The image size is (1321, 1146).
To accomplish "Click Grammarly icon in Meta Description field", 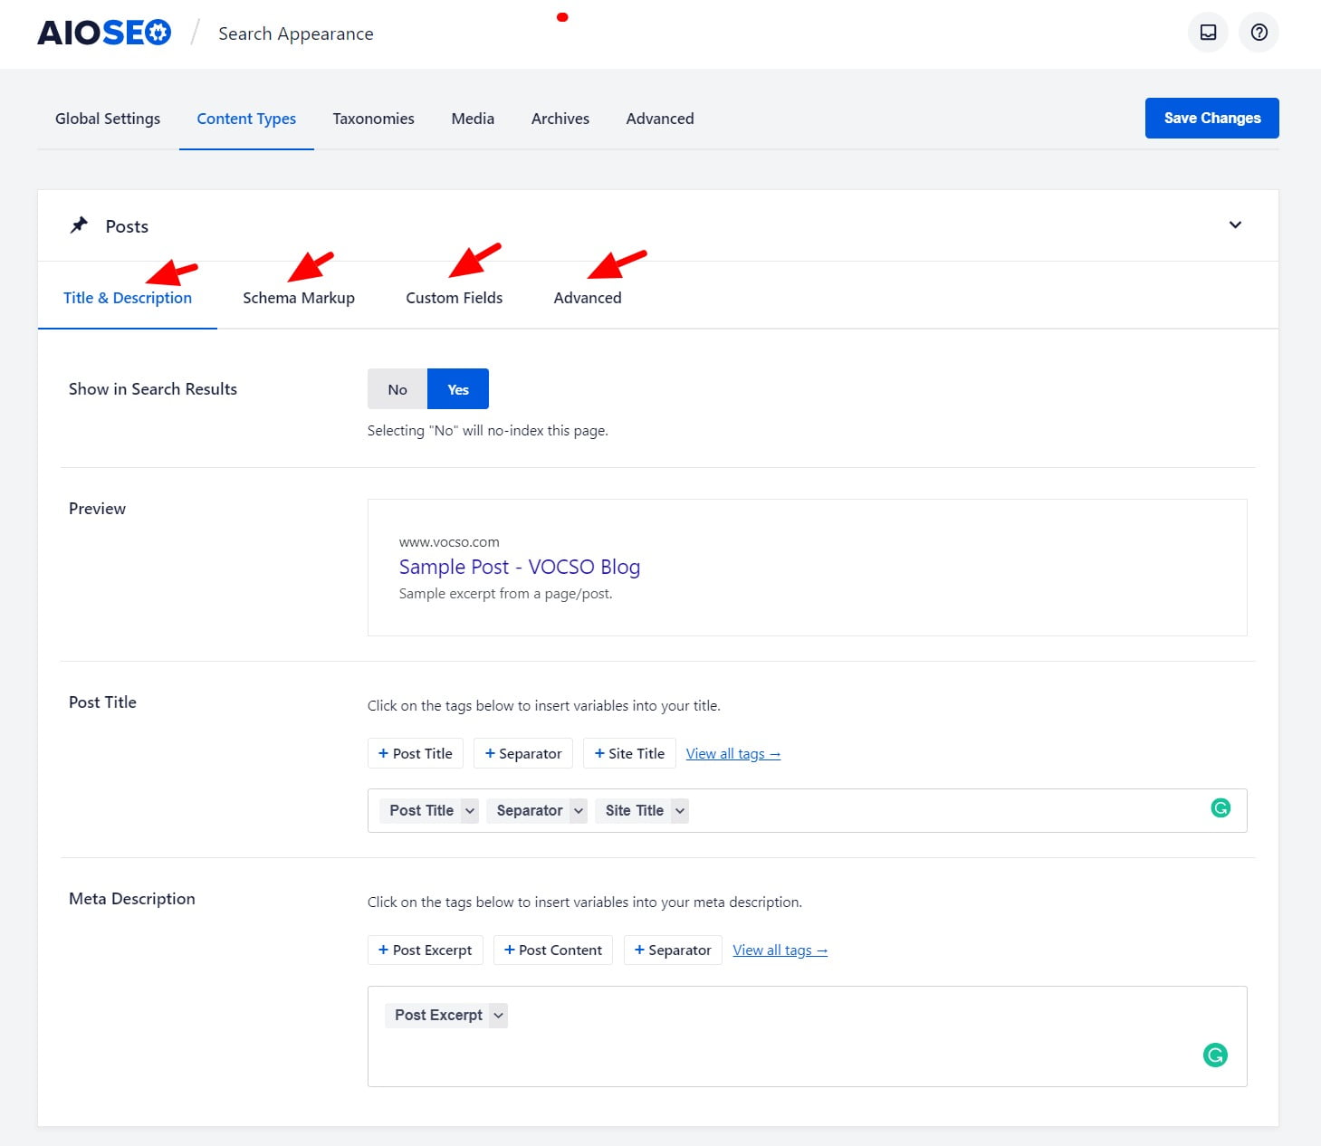I will (1215, 1055).
